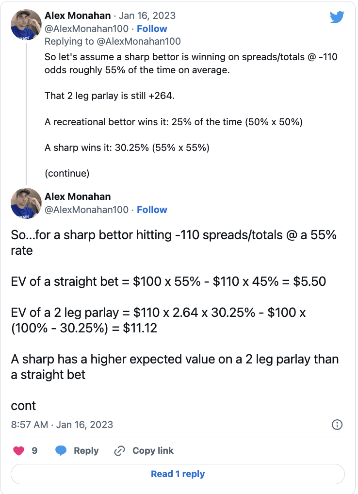Image resolution: width=358 pixels, height=494 pixels.
Task: Open the tweet info circle icon
Action: [337, 425]
